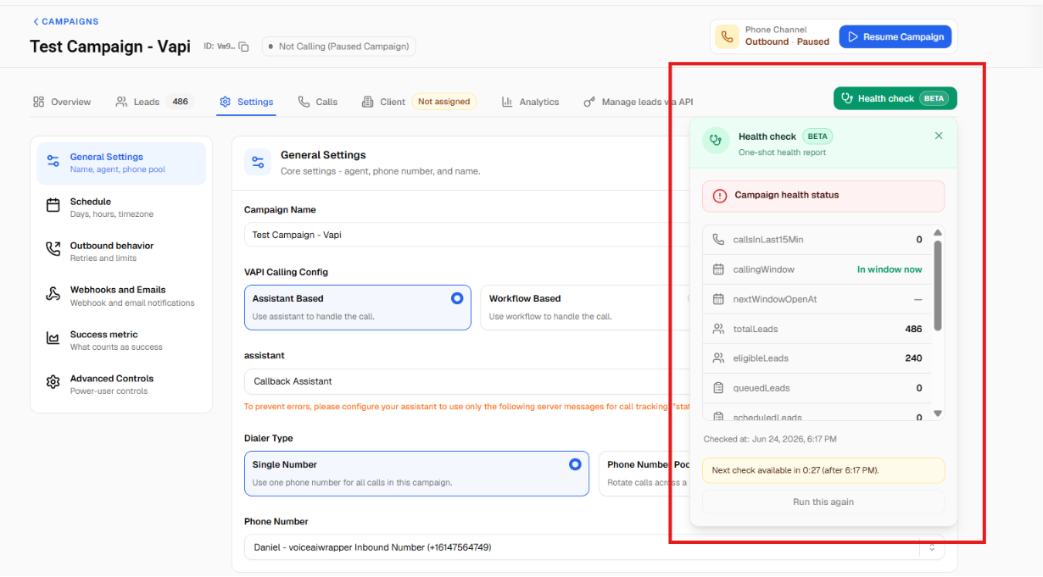Select Single Number dialer type
Screen dimensions: 1043x577
pyautogui.click(x=416, y=473)
